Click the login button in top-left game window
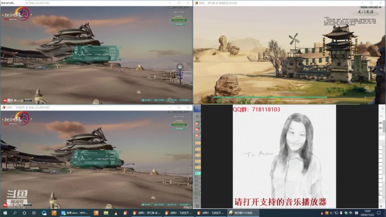The width and height of the screenshot is (386, 217). click(96, 59)
